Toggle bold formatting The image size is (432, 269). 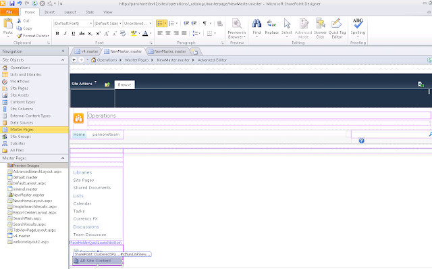pos(57,33)
